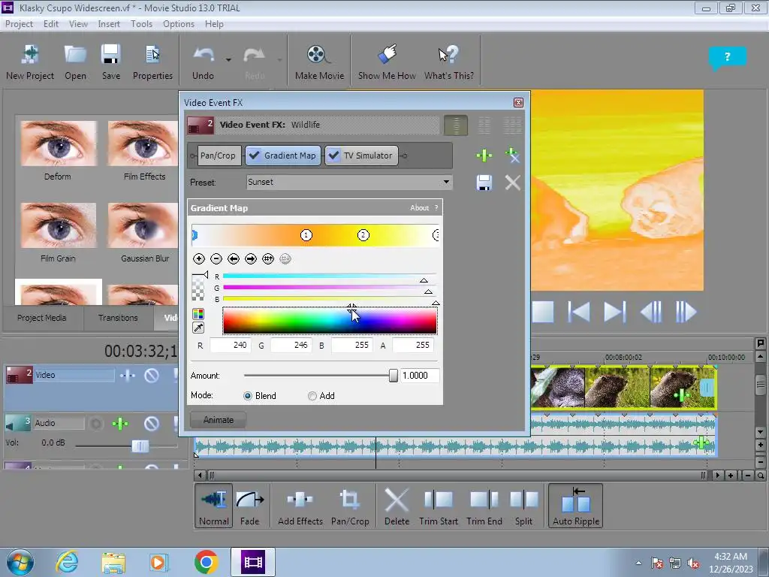
Task: Toggle the Auto Ripple mode
Action: tap(575, 506)
